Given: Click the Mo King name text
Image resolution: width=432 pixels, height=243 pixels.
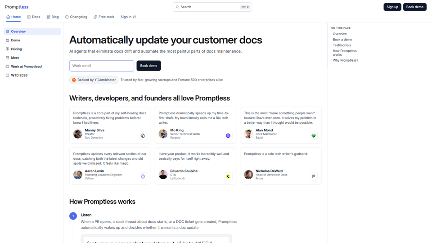Looking at the screenshot, I should (177, 130).
